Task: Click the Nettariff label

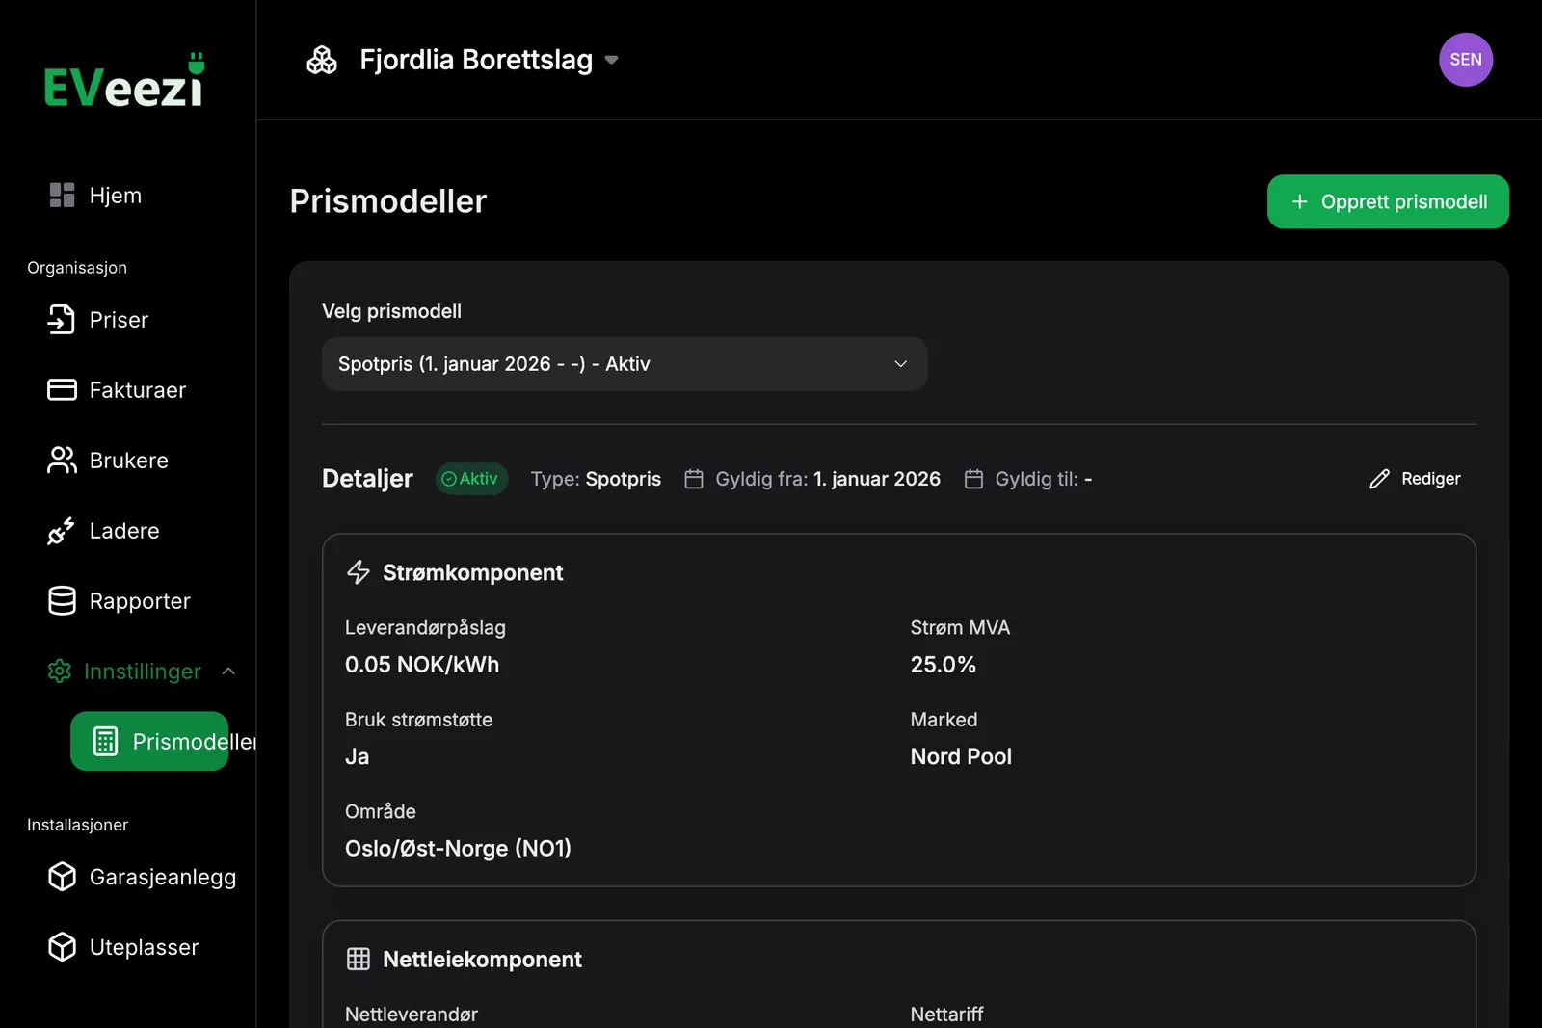Action: pos(947,1015)
